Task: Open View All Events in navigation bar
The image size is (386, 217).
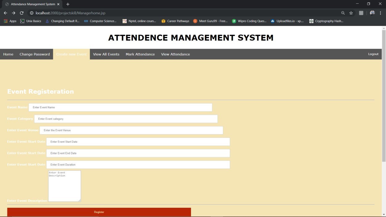Action: tap(106, 54)
